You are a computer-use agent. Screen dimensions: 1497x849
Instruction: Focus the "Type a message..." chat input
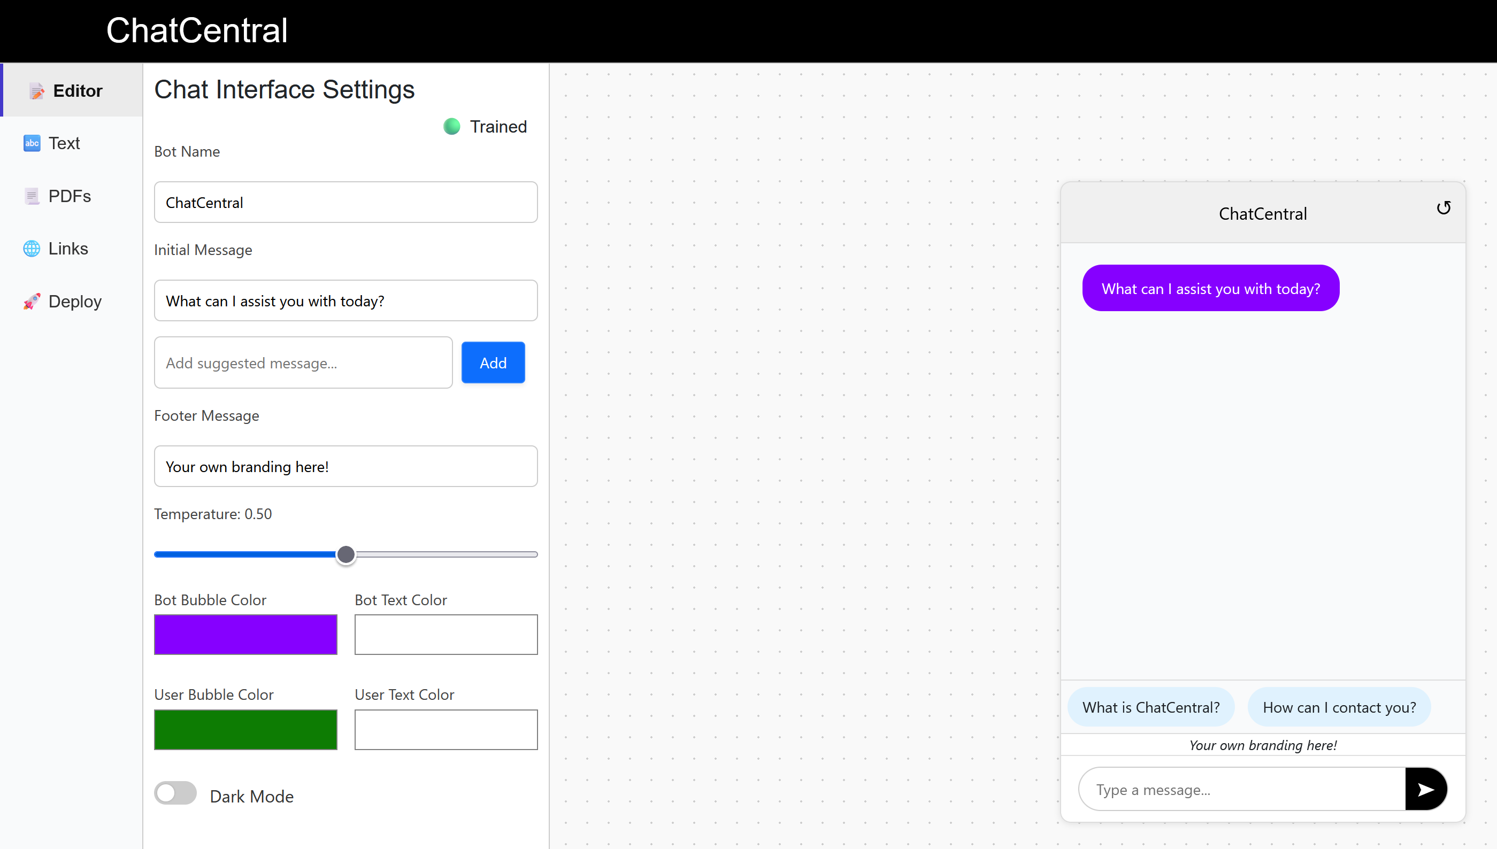point(1242,790)
